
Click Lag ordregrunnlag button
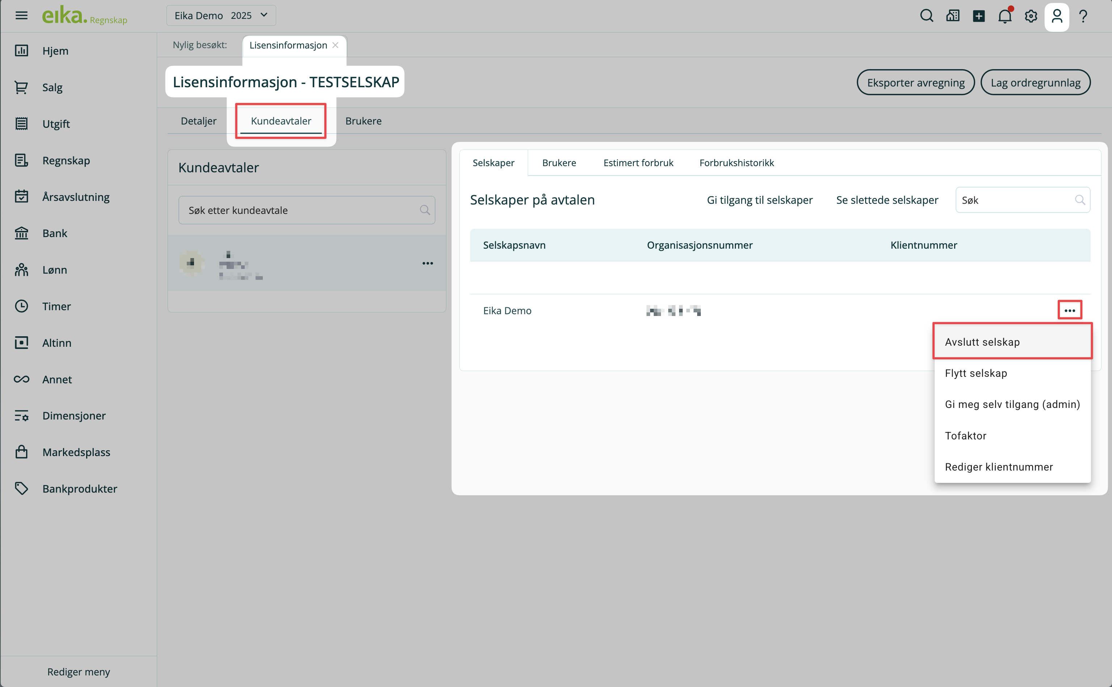(1035, 82)
